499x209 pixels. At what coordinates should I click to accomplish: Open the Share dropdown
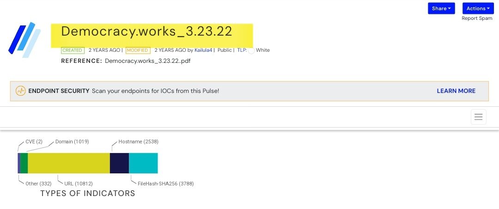pos(441,8)
